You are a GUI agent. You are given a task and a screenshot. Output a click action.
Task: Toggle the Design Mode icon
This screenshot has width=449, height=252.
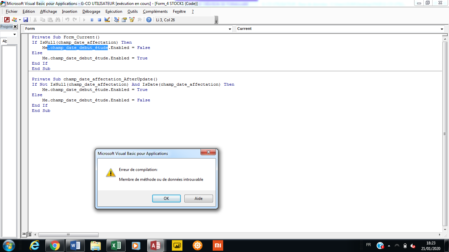point(107,20)
